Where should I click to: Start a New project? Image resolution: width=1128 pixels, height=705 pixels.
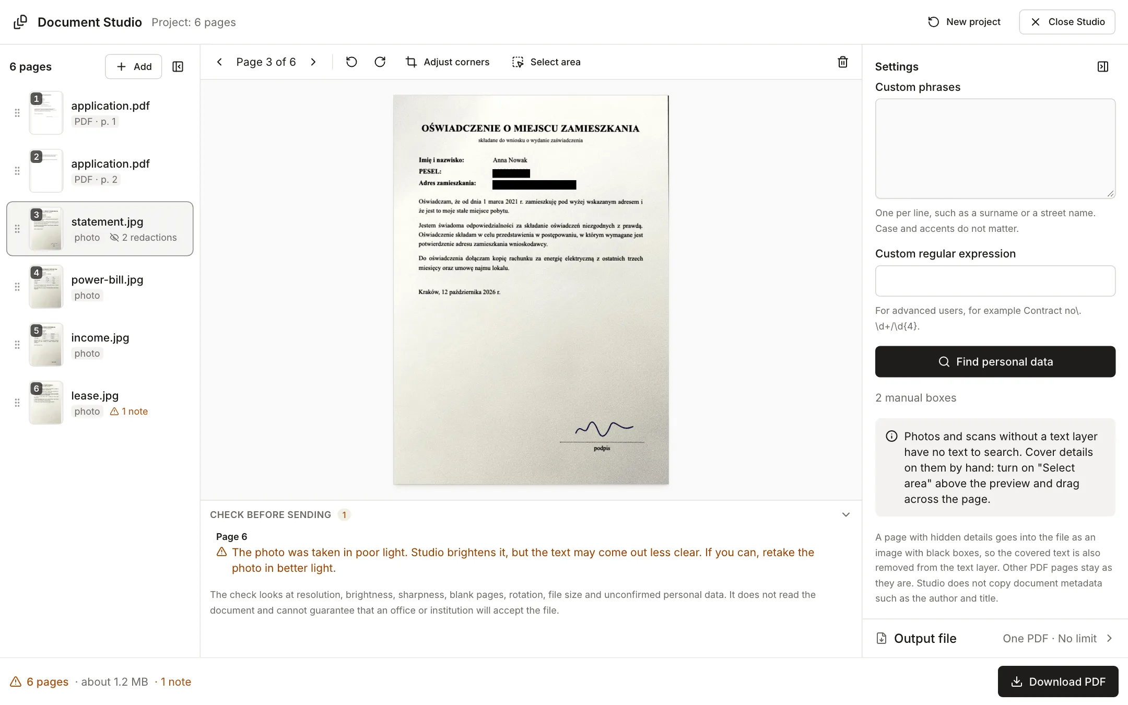tap(964, 22)
